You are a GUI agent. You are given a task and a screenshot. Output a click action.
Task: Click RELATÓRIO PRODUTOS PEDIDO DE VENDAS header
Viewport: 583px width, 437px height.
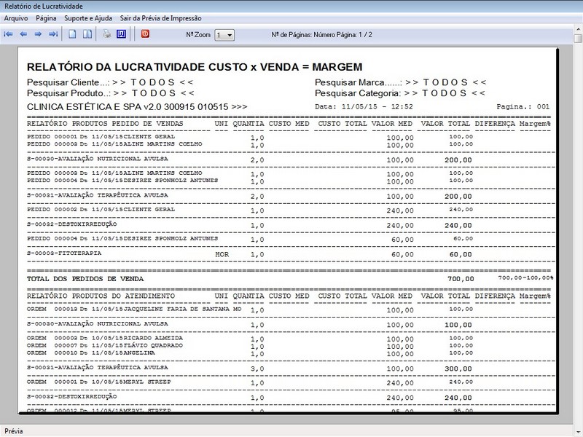pos(105,124)
